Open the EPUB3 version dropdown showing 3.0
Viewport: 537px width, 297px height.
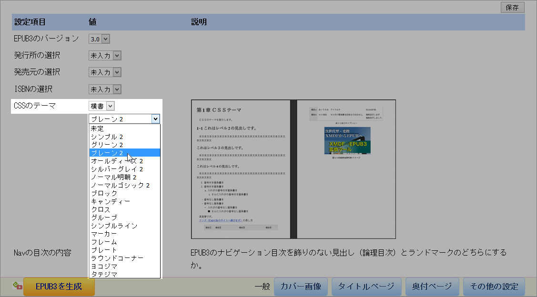pos(99,39)
